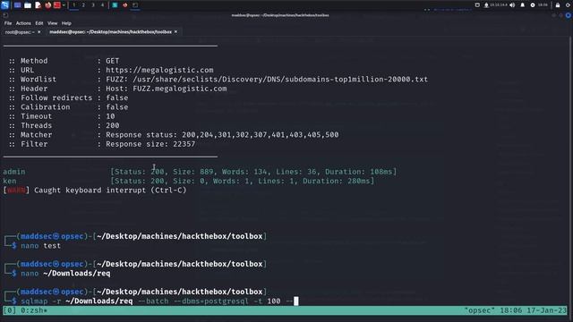The image size is (573, 322).
Task: Click the show desktop panel icon
Action: point(17,5)
